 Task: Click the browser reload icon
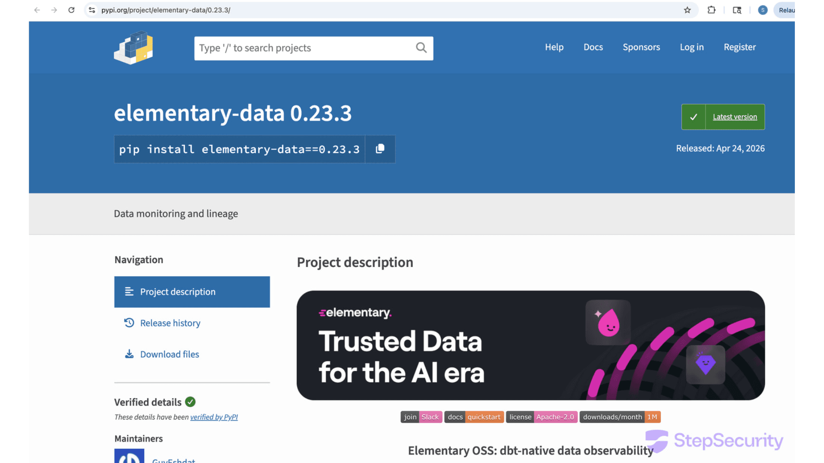click(71, 10)
